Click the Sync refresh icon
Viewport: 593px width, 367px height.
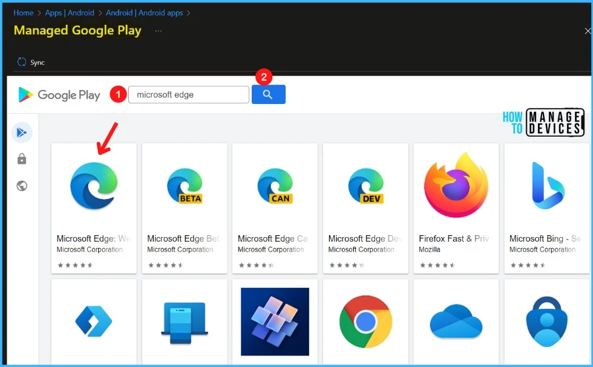click(22, 62)
